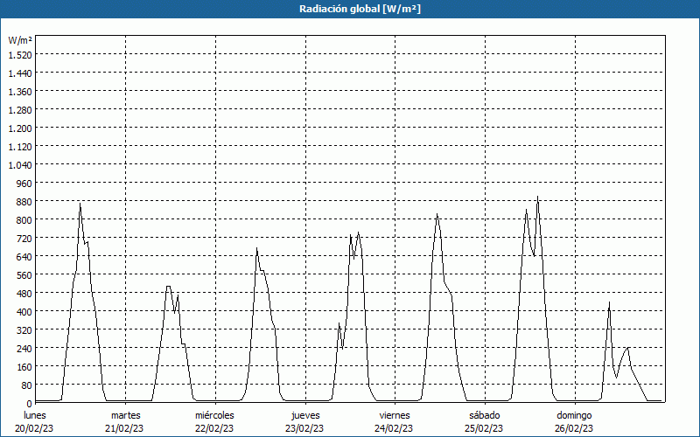Viewport: 700px width, 437px height.
Task: Click the '1.120' y-axis value
Action: (x=20, y=147)
